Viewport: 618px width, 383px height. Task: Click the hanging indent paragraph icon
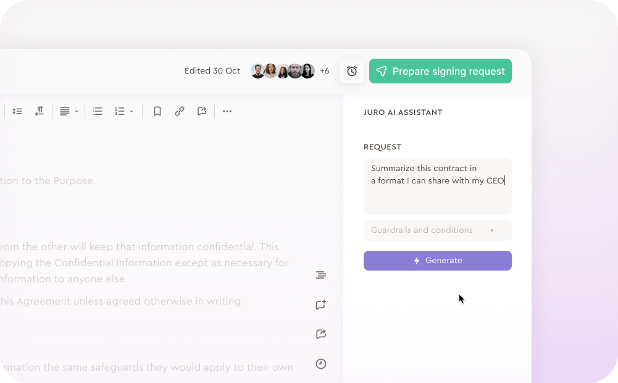[x=40, y=111]
